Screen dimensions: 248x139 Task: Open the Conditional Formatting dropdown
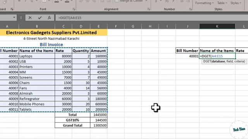[204, 3]
